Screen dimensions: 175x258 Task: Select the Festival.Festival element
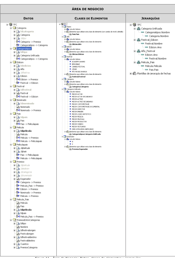point(79,77)
